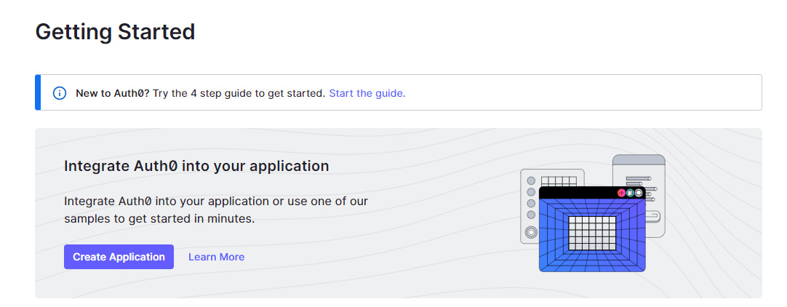Click the concentric ring icon in the left gray panel

coord(531,233)
